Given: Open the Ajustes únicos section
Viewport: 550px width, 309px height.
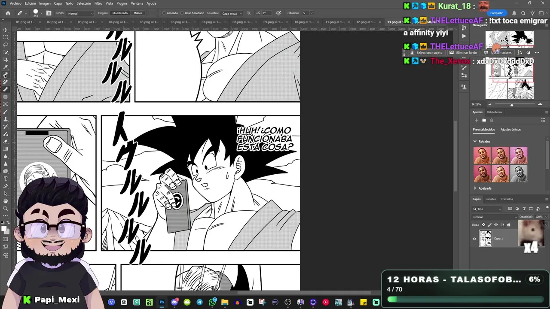Looking at the screenshot, I should [510, 129].
